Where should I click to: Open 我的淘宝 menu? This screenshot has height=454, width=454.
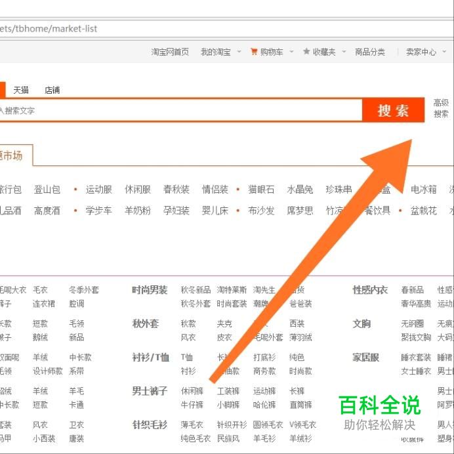pyautogui.click(x=216, y=52)
